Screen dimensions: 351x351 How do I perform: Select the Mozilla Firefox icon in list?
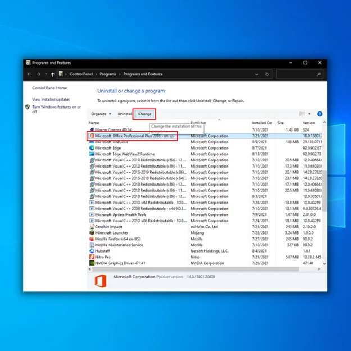click(x=92, y=239)
